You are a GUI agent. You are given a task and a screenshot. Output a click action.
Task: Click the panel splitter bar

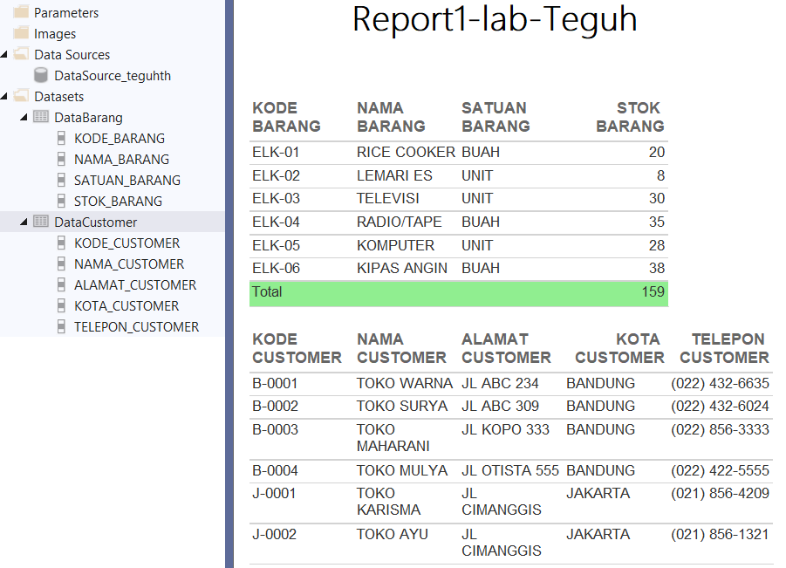(229, 284)
